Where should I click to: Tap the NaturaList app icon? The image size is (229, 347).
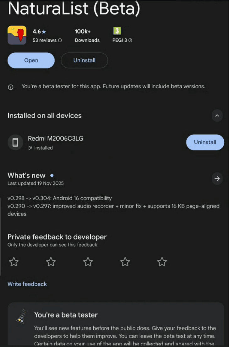tap(17, 35)
